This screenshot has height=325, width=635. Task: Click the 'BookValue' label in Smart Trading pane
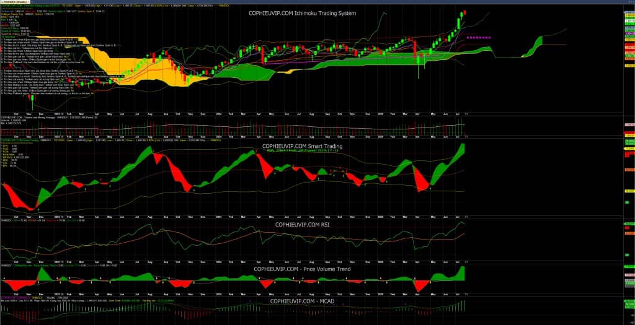tap(8, 154)
